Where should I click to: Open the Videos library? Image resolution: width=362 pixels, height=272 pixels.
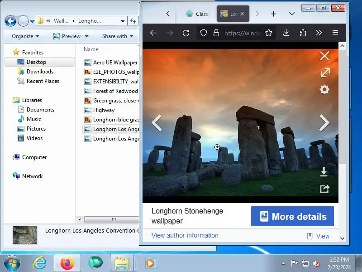coord(34,138)
